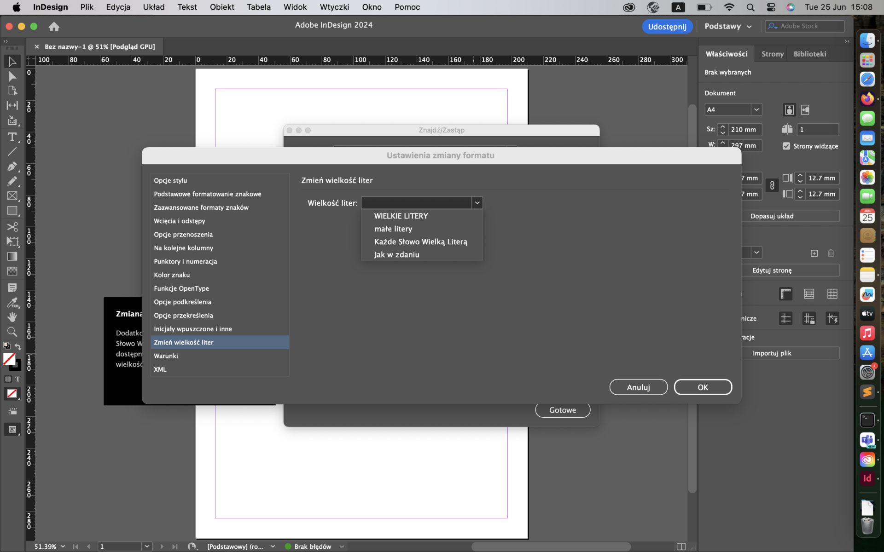Image resolution: width=884 pixels, height=552 pixels.
Task: Click the swap fill and stroke arrow
Action: [x=18, y=346]
